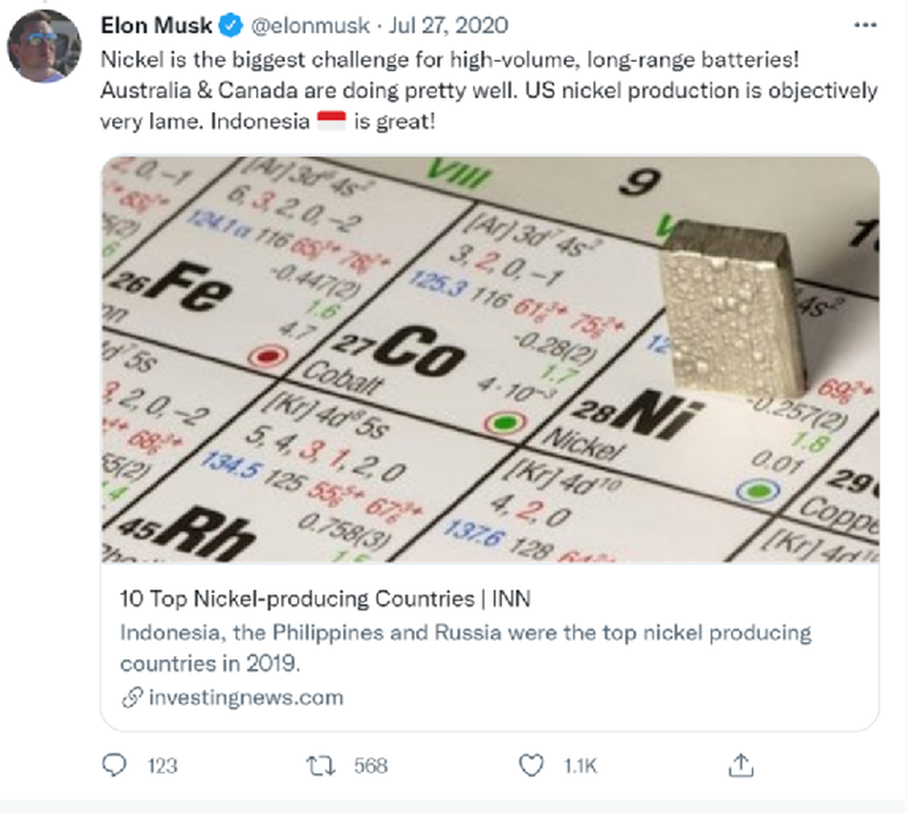The image size is (918, 813).
Task: Like the tweet with the heart icon
Action: (530, 765)
